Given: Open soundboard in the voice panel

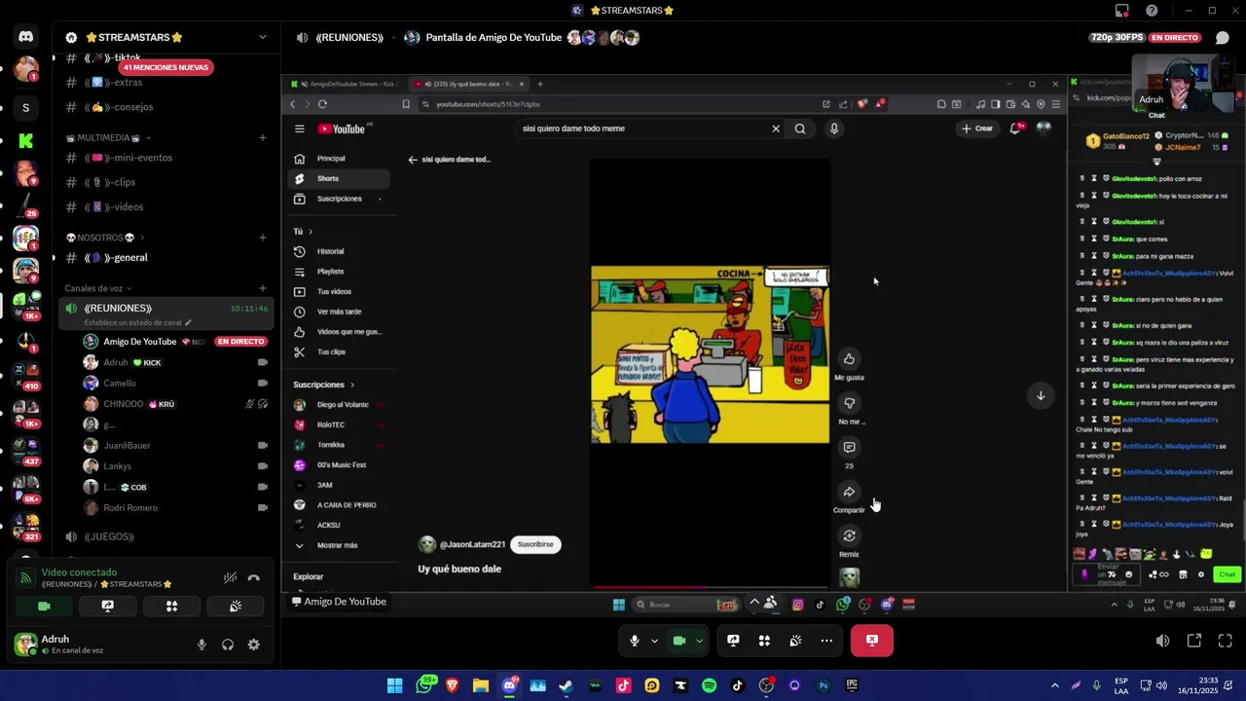Looking at the screenshot, I should (x=235, y=606).
